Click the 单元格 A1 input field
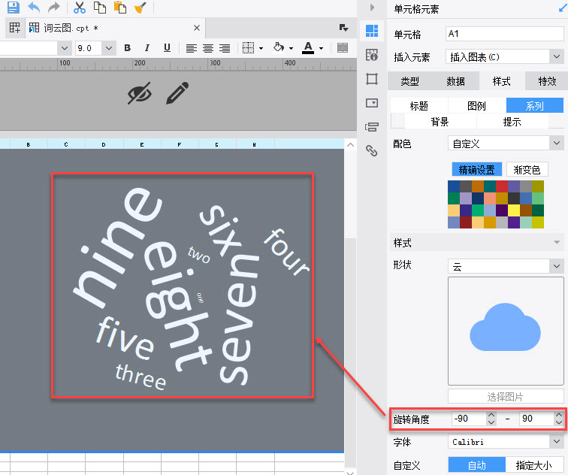 [x=504, y=34]
